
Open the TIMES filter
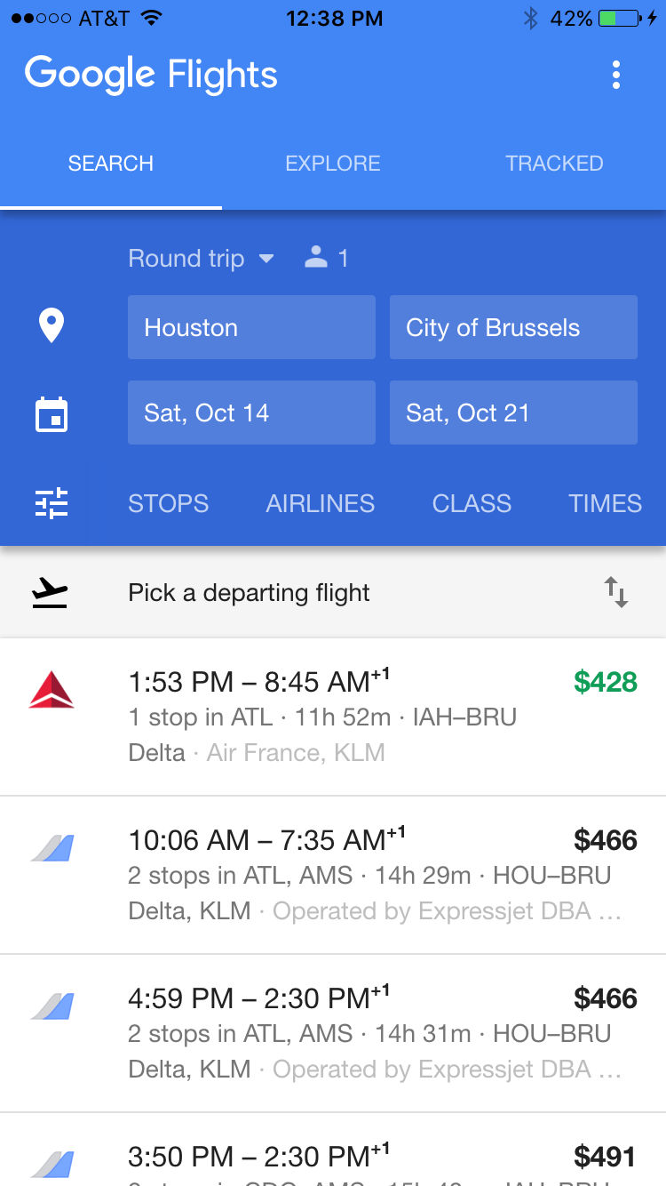(605, 503)
